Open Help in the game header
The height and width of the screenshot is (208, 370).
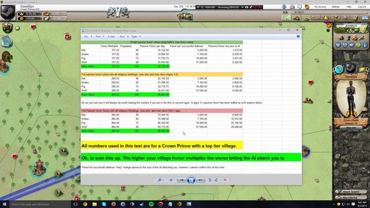point(349,7)
